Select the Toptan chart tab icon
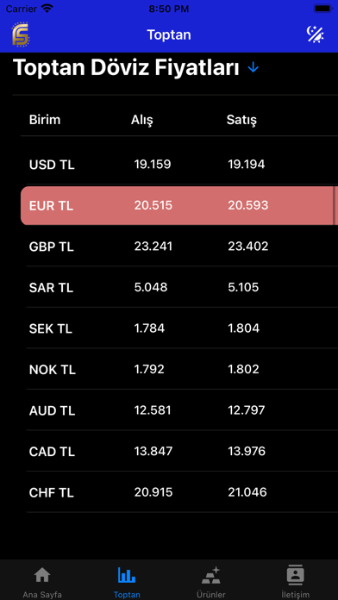This screenshot has height=600, width=338. click(x=127, y=574)
